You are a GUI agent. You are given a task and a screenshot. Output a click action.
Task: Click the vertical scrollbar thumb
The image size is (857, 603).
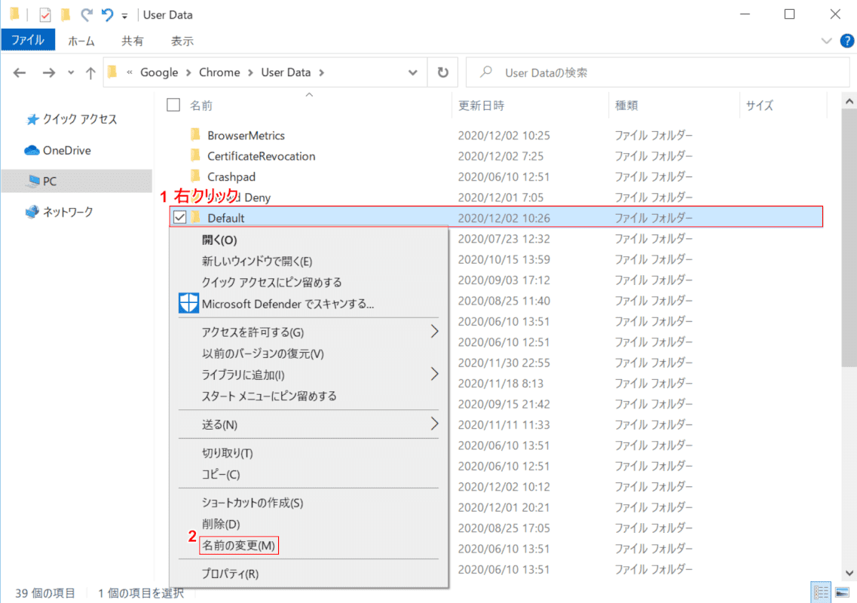click(x=849, y=238)
